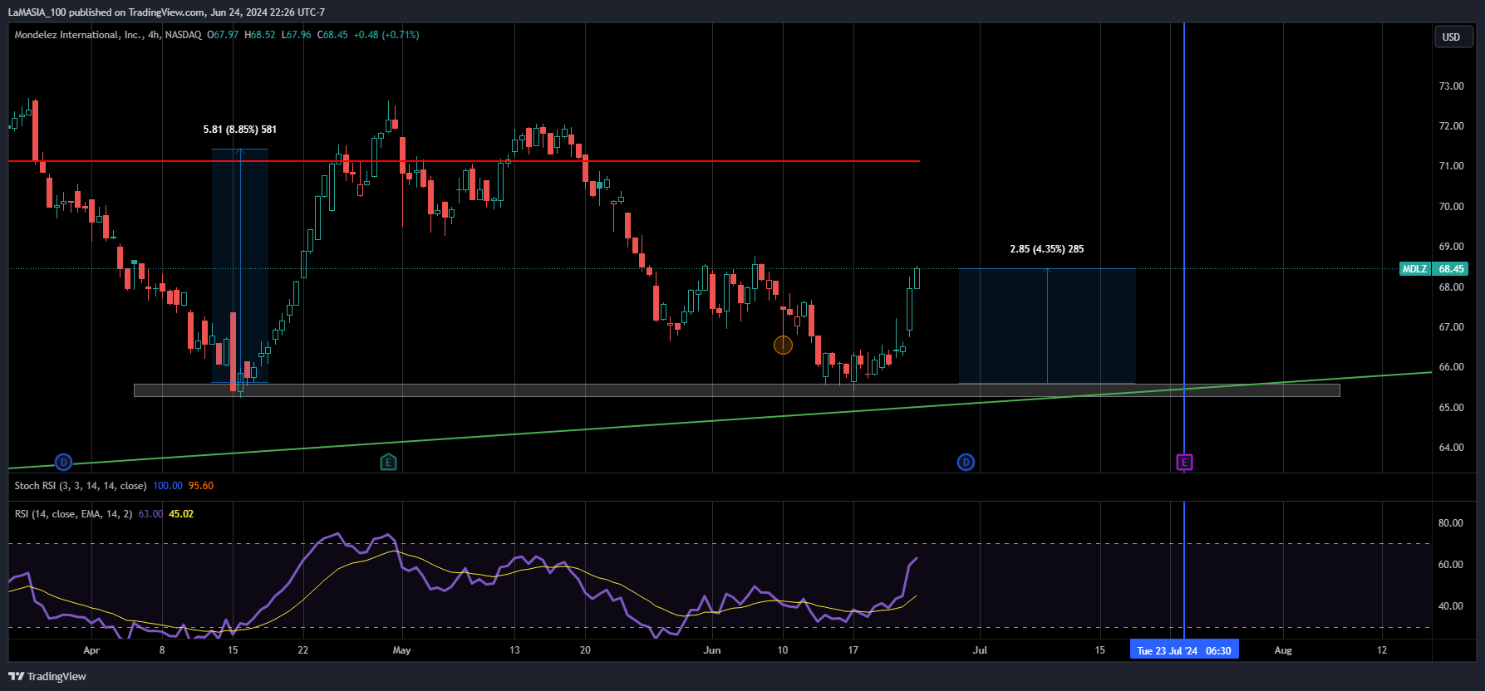Click the blue dividend D marker near April
Screen dimensions: 1485x691
[x=63, y=463]
